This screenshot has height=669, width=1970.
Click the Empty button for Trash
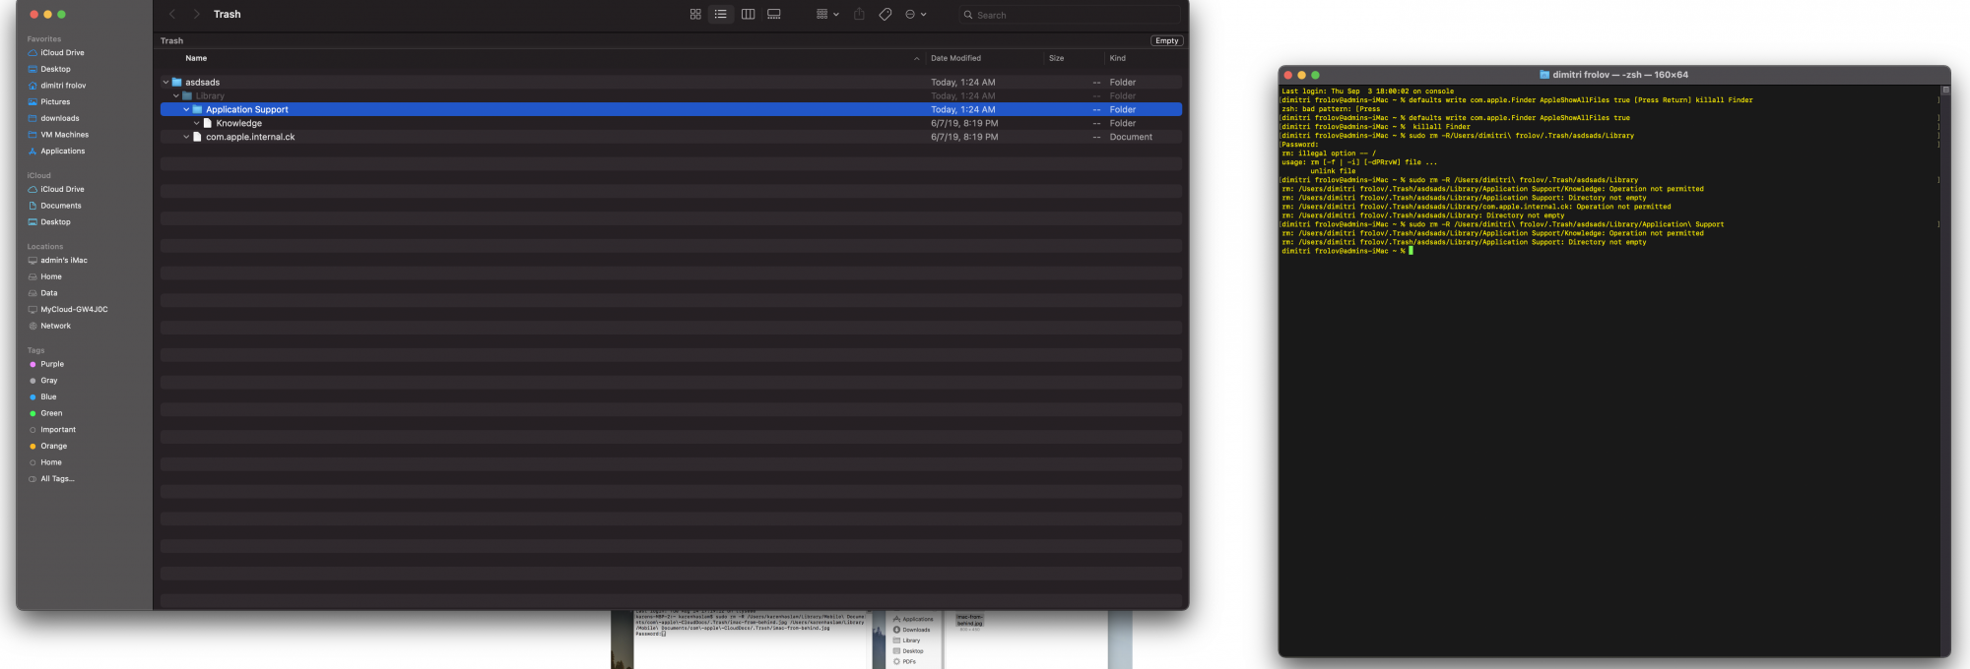tap(1166, 40)
